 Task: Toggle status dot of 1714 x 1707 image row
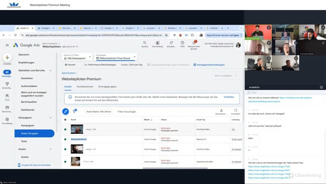click(65, 162)
